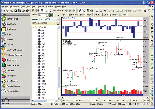Click the symbol list scroll down arrow
The width and height of the screenshot is (155, 109).
[59, 98]
